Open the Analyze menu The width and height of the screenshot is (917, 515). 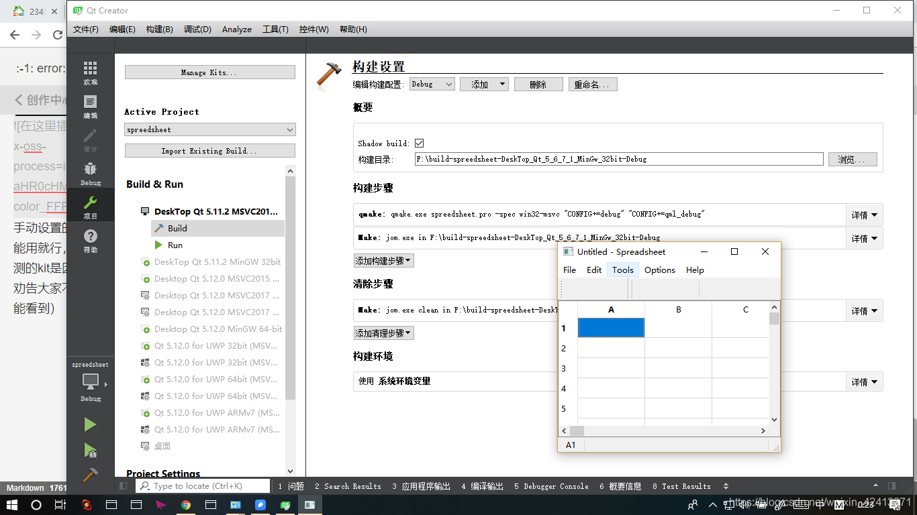coord(237,30)
